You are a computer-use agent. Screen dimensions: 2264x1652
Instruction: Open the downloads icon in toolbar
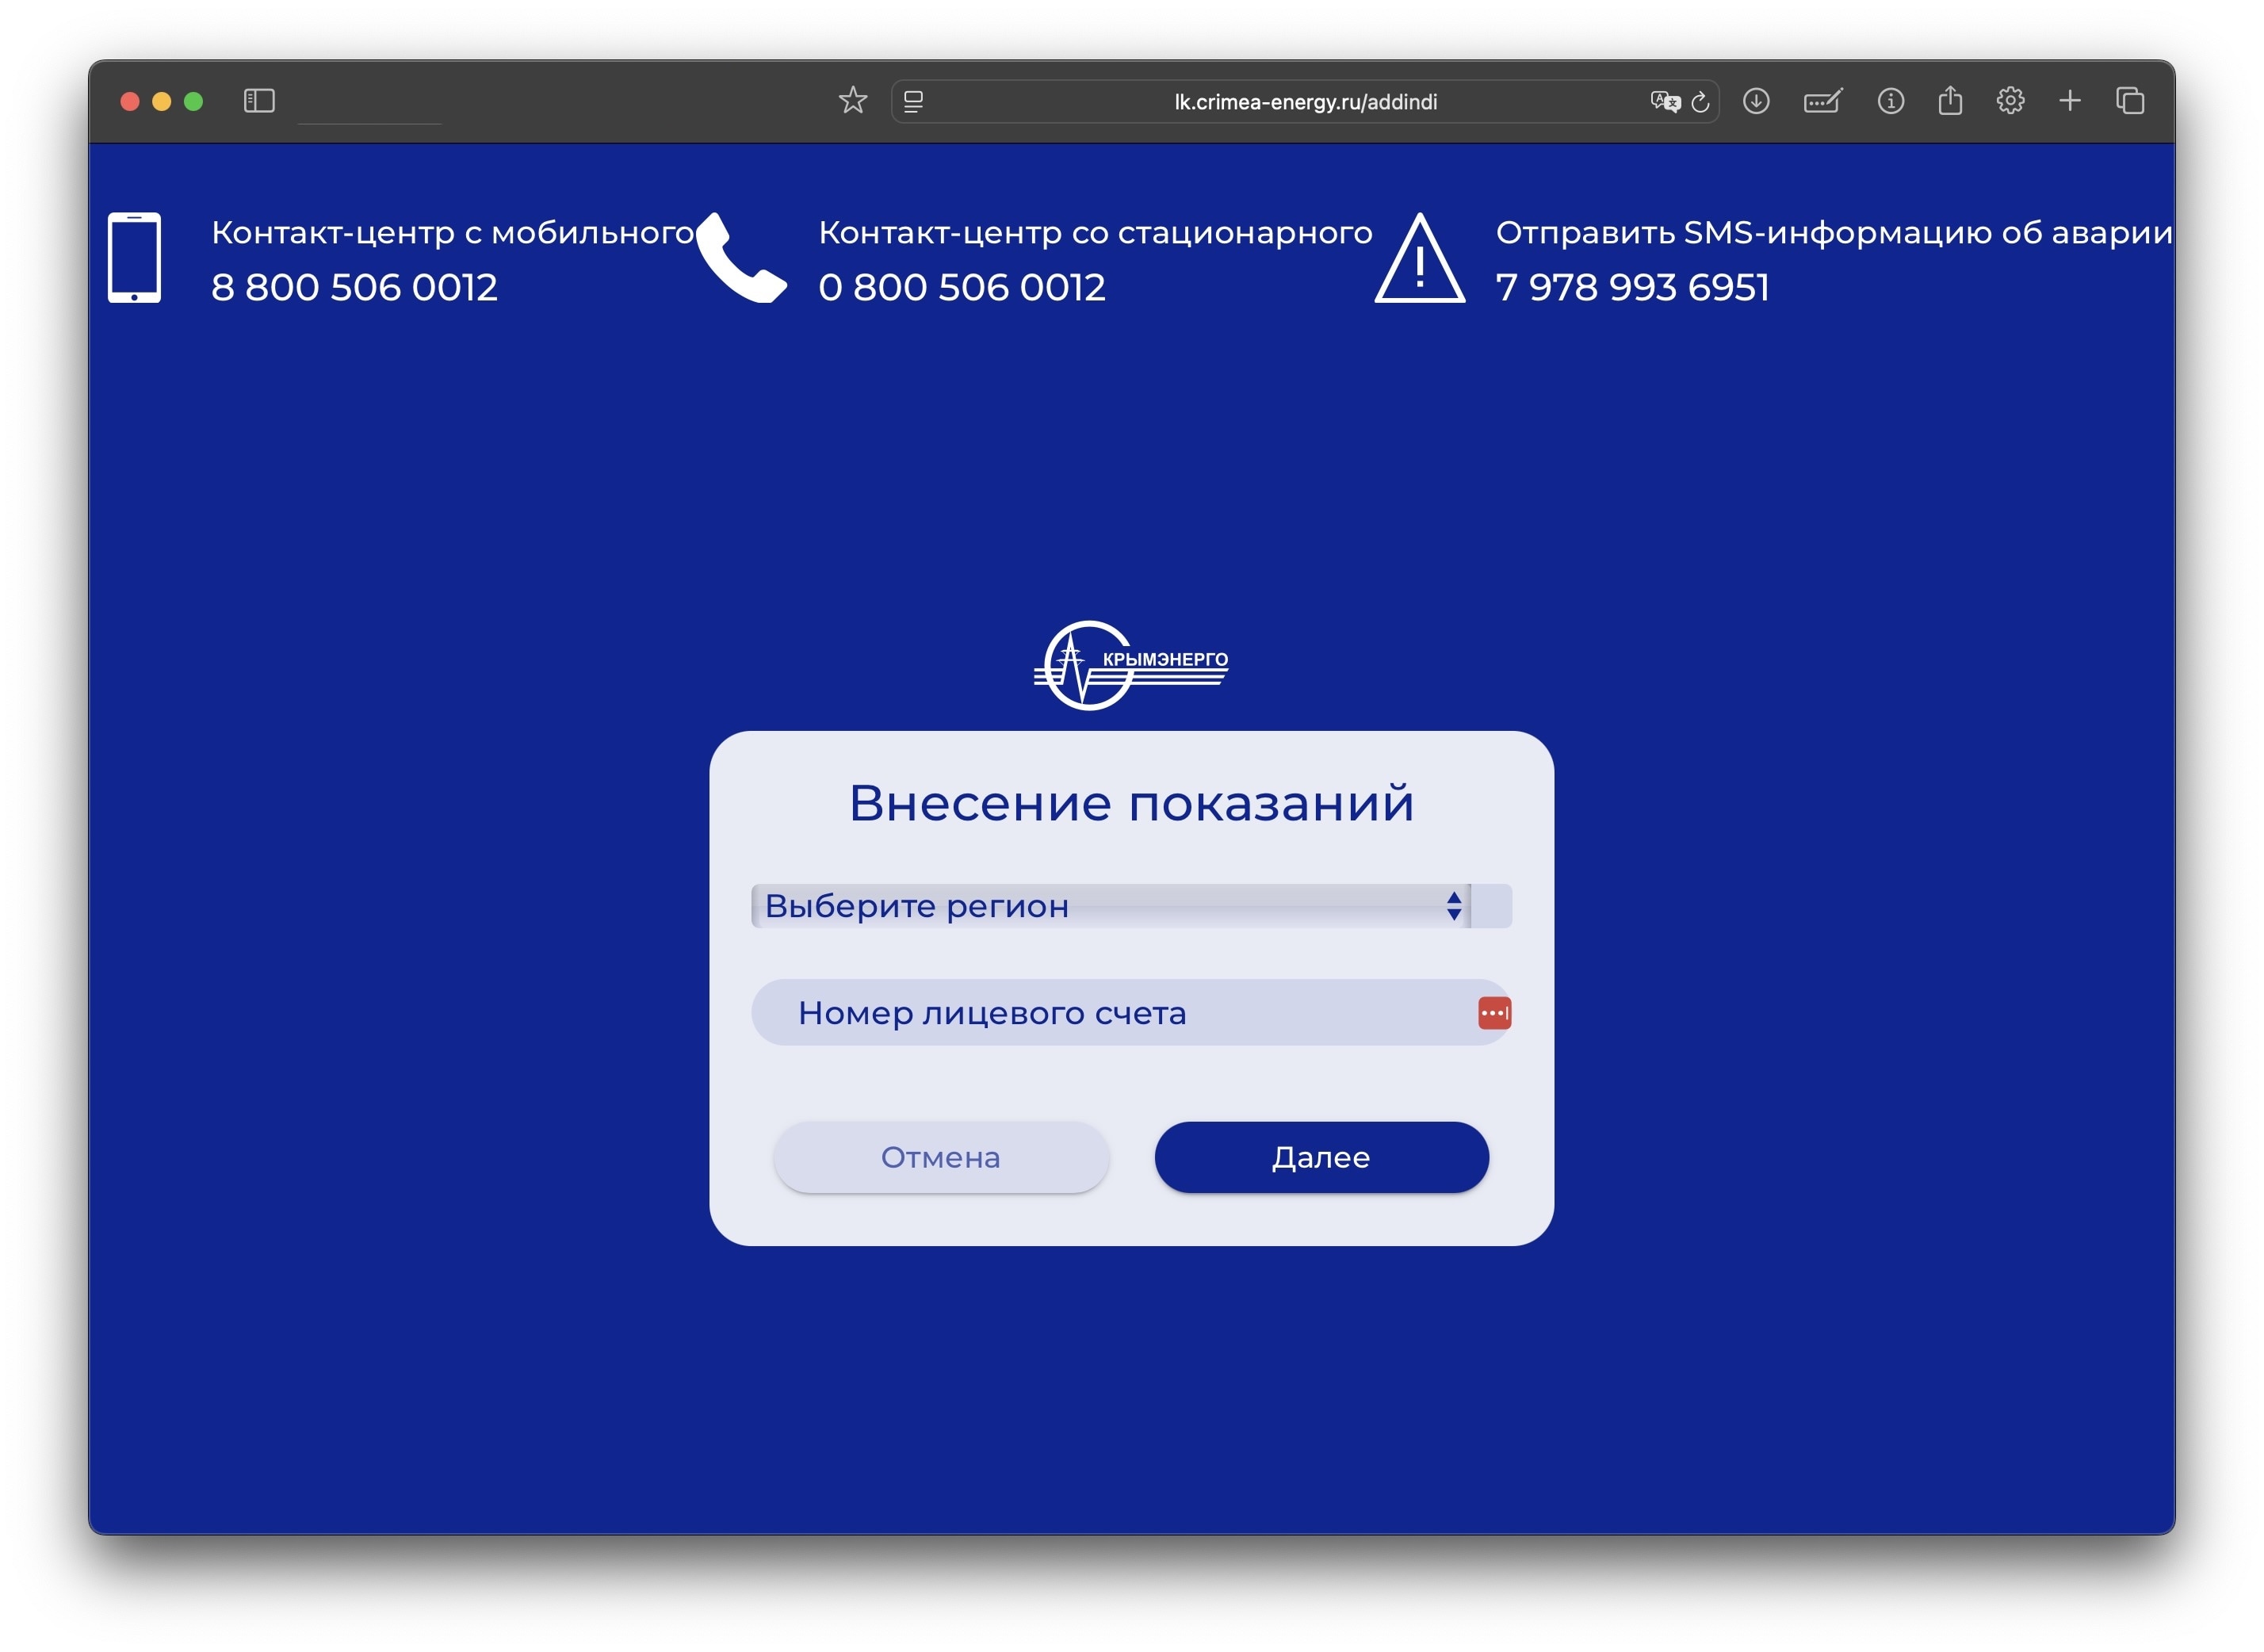(1756, 101)
